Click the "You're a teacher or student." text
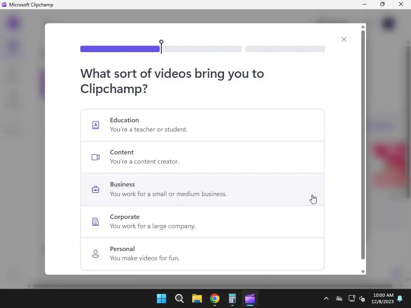This screenshot has width=411, height=308. 149,130
